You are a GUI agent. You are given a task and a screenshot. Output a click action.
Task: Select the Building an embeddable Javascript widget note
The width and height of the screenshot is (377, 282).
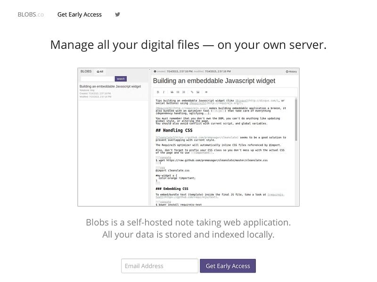(113, 91)
